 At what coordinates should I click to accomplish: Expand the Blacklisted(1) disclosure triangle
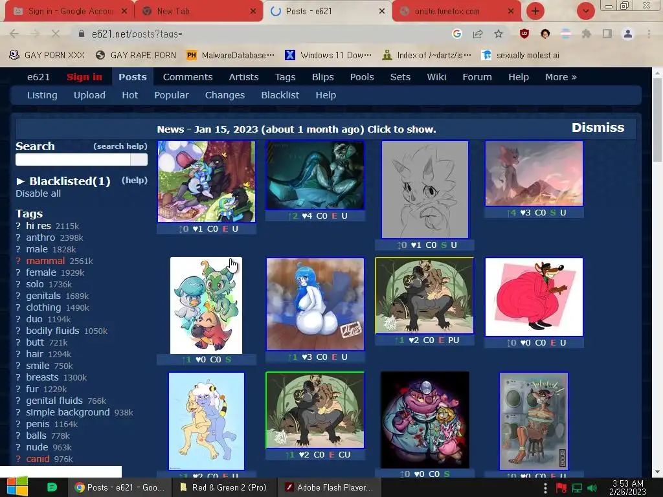(x=20, y=181)
